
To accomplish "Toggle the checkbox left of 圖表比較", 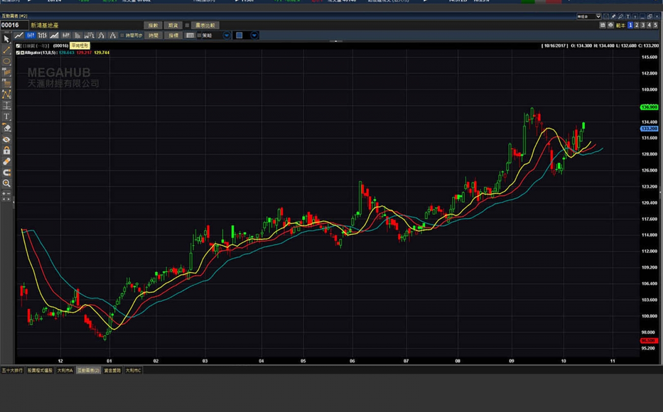I will pos(187,25).
